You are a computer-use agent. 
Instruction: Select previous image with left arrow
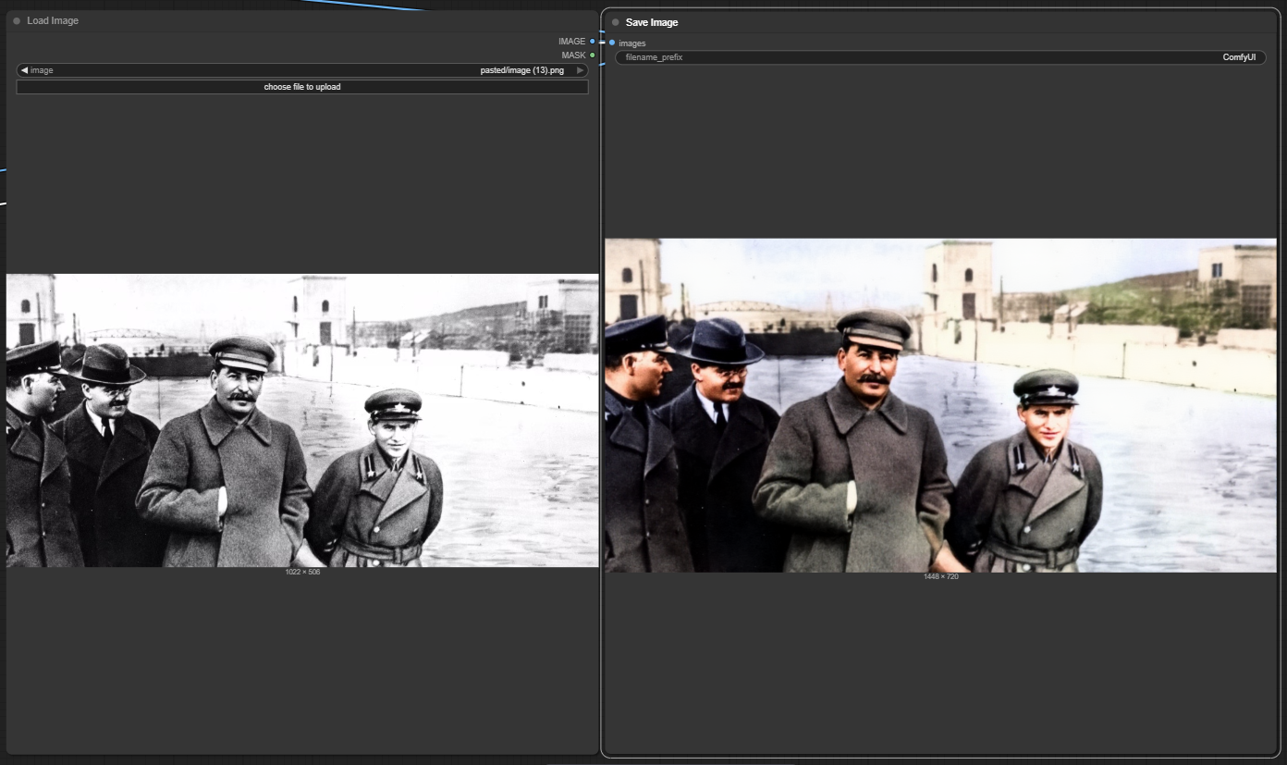[24, 70]
